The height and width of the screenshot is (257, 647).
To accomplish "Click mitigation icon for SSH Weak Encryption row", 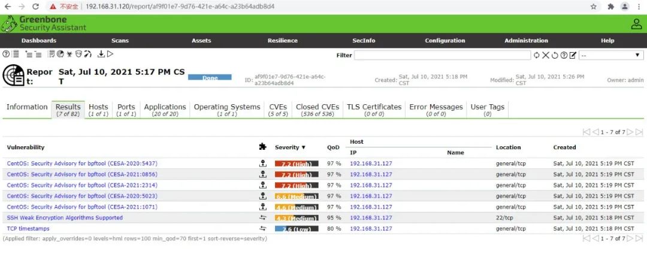I will 262,217.
